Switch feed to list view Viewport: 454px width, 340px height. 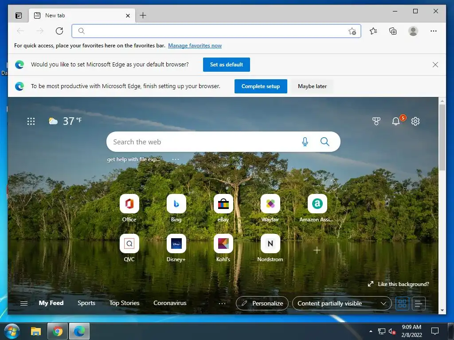tap(419, 303)
